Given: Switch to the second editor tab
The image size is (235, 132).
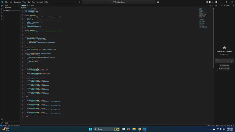Looking at the screenshot, I should pos(32,5).
